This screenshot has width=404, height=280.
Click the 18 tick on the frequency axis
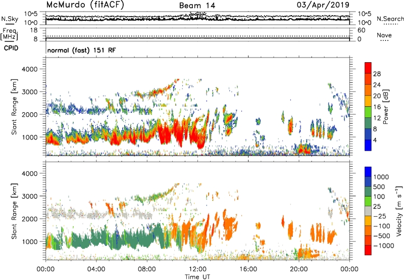34,30
